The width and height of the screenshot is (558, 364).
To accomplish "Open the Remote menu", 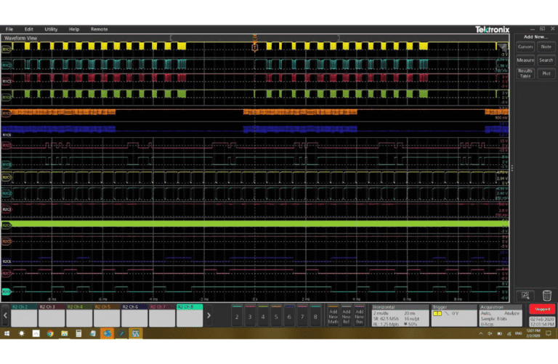I will (x=100, y=29).
